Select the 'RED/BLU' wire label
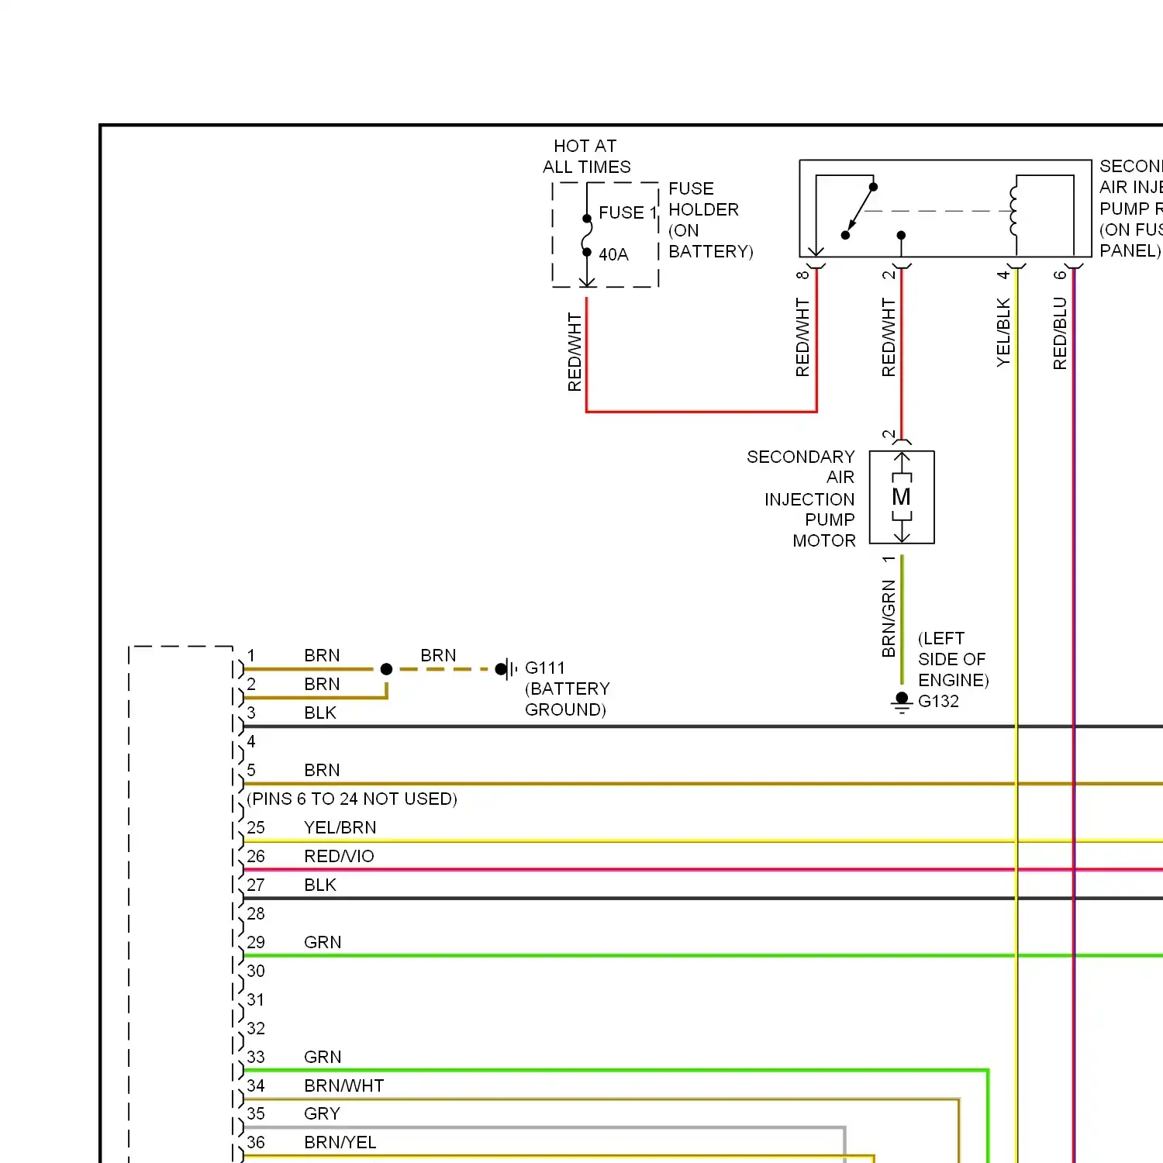Image resolution: width=1163 pixels, height=1163 pixels. [1060, 333]
